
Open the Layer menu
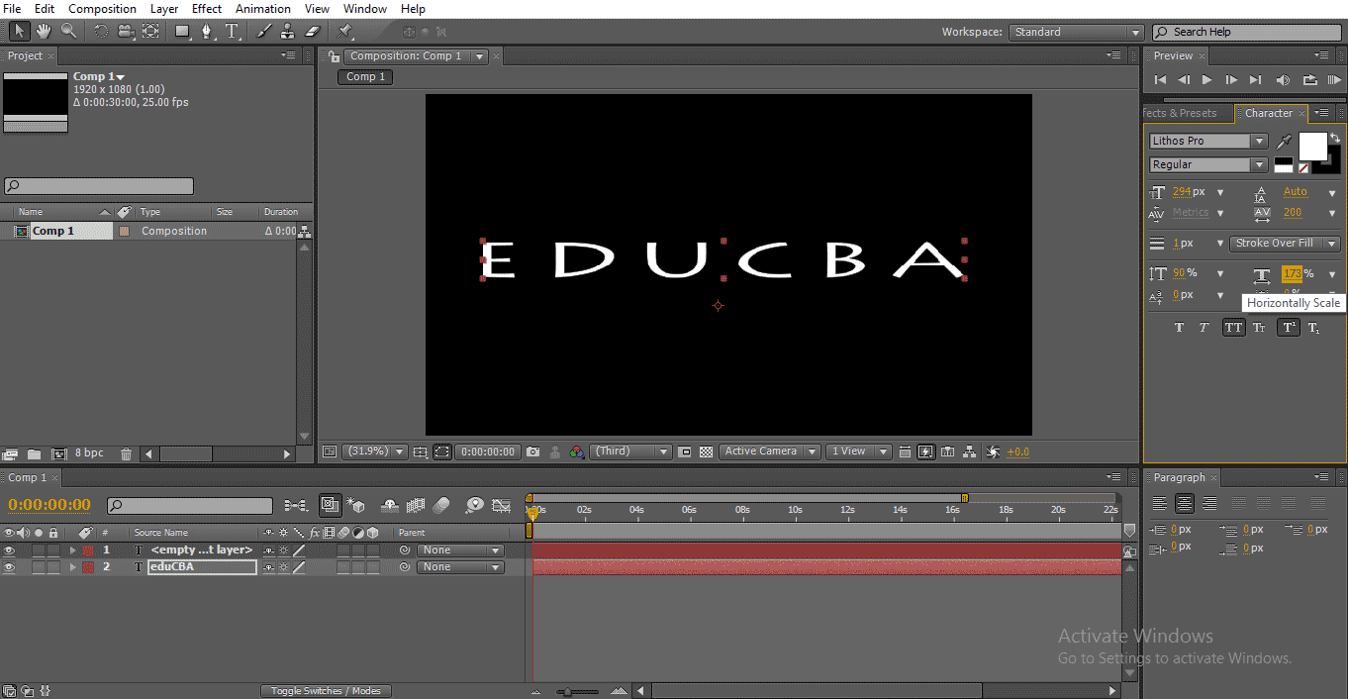[164, 9]
